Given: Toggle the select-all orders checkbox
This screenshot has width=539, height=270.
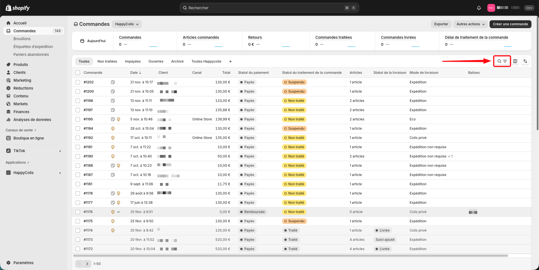Looking at the screenshot, I should [78, 73].
